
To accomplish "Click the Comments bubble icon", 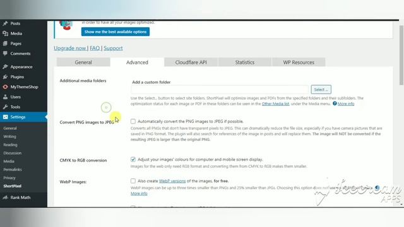I will (x=5, y=54).
